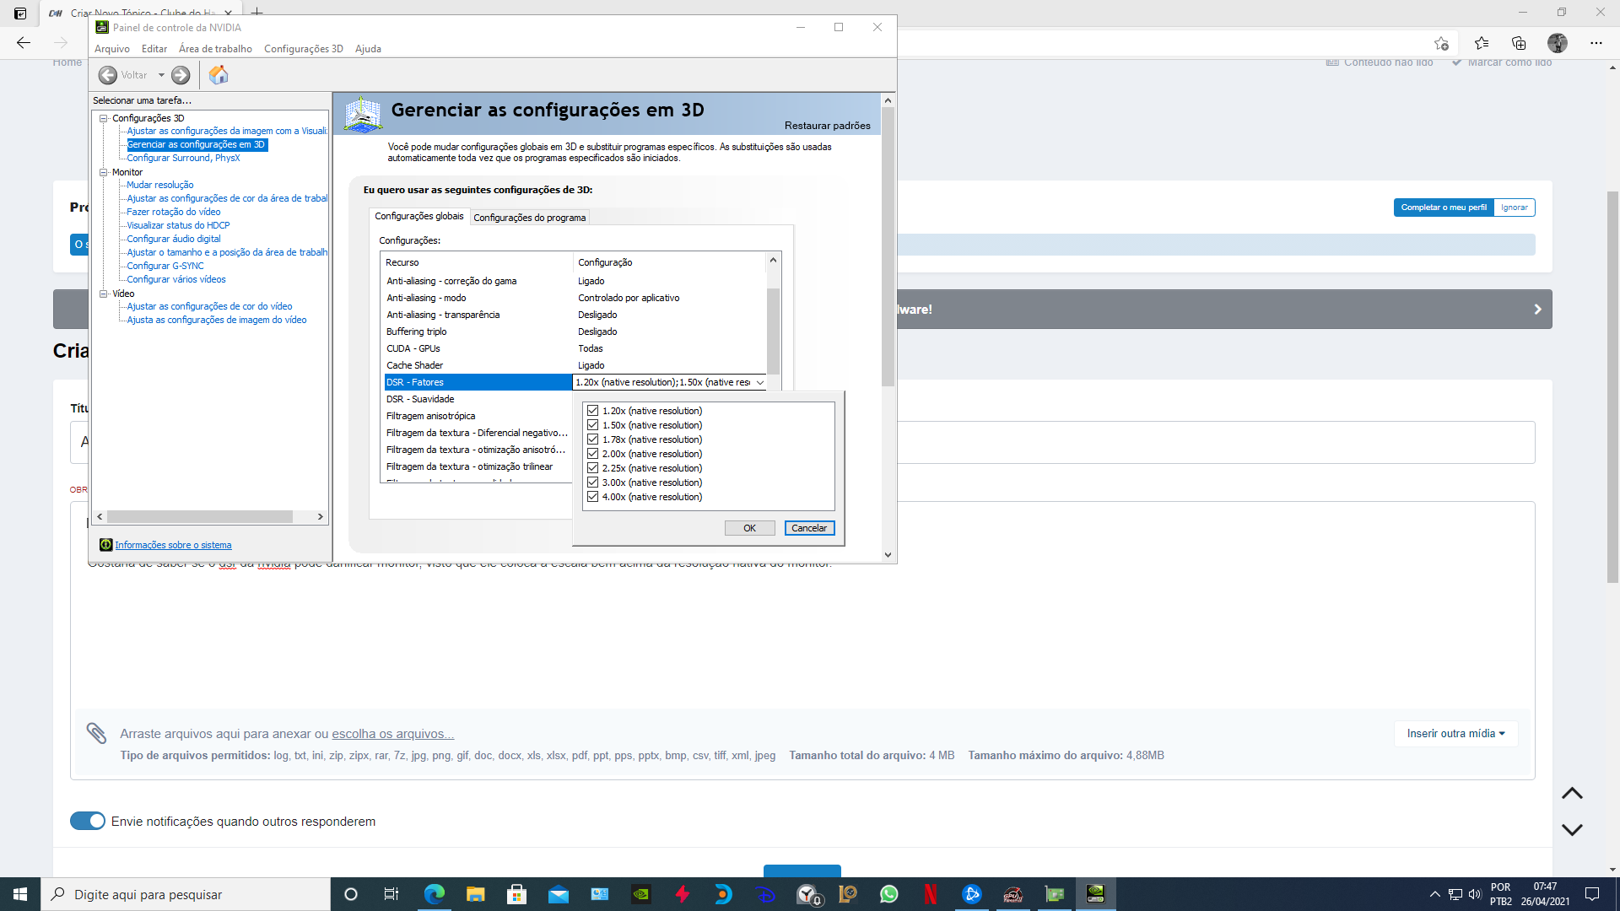Open the Área de trabalho menu
1620x911 pixels.
pyautogui.click(x=215, y=49)
